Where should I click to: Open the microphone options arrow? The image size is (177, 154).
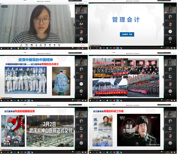click(x=24, y=45)
